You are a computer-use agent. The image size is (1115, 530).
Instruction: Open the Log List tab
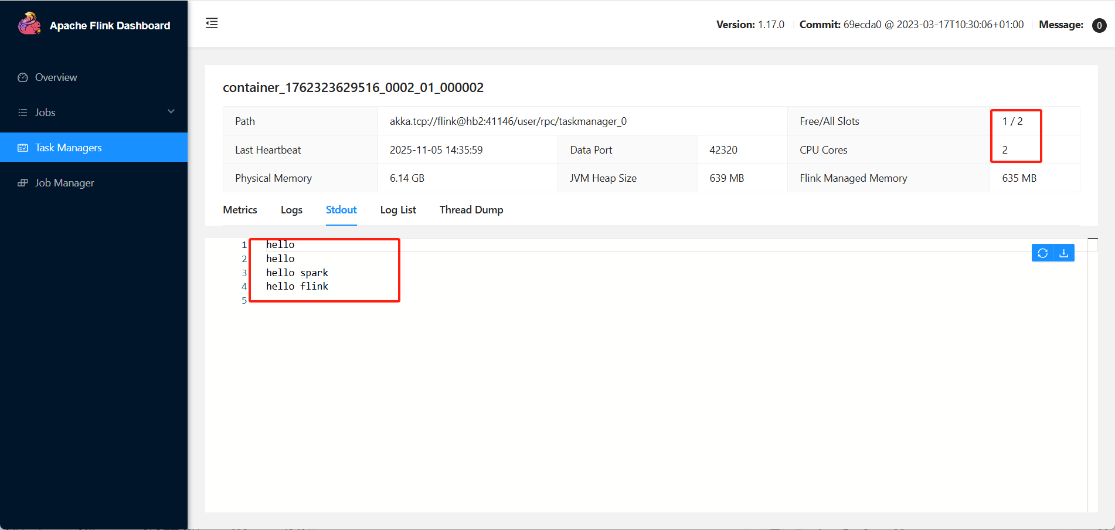point(398,210)
